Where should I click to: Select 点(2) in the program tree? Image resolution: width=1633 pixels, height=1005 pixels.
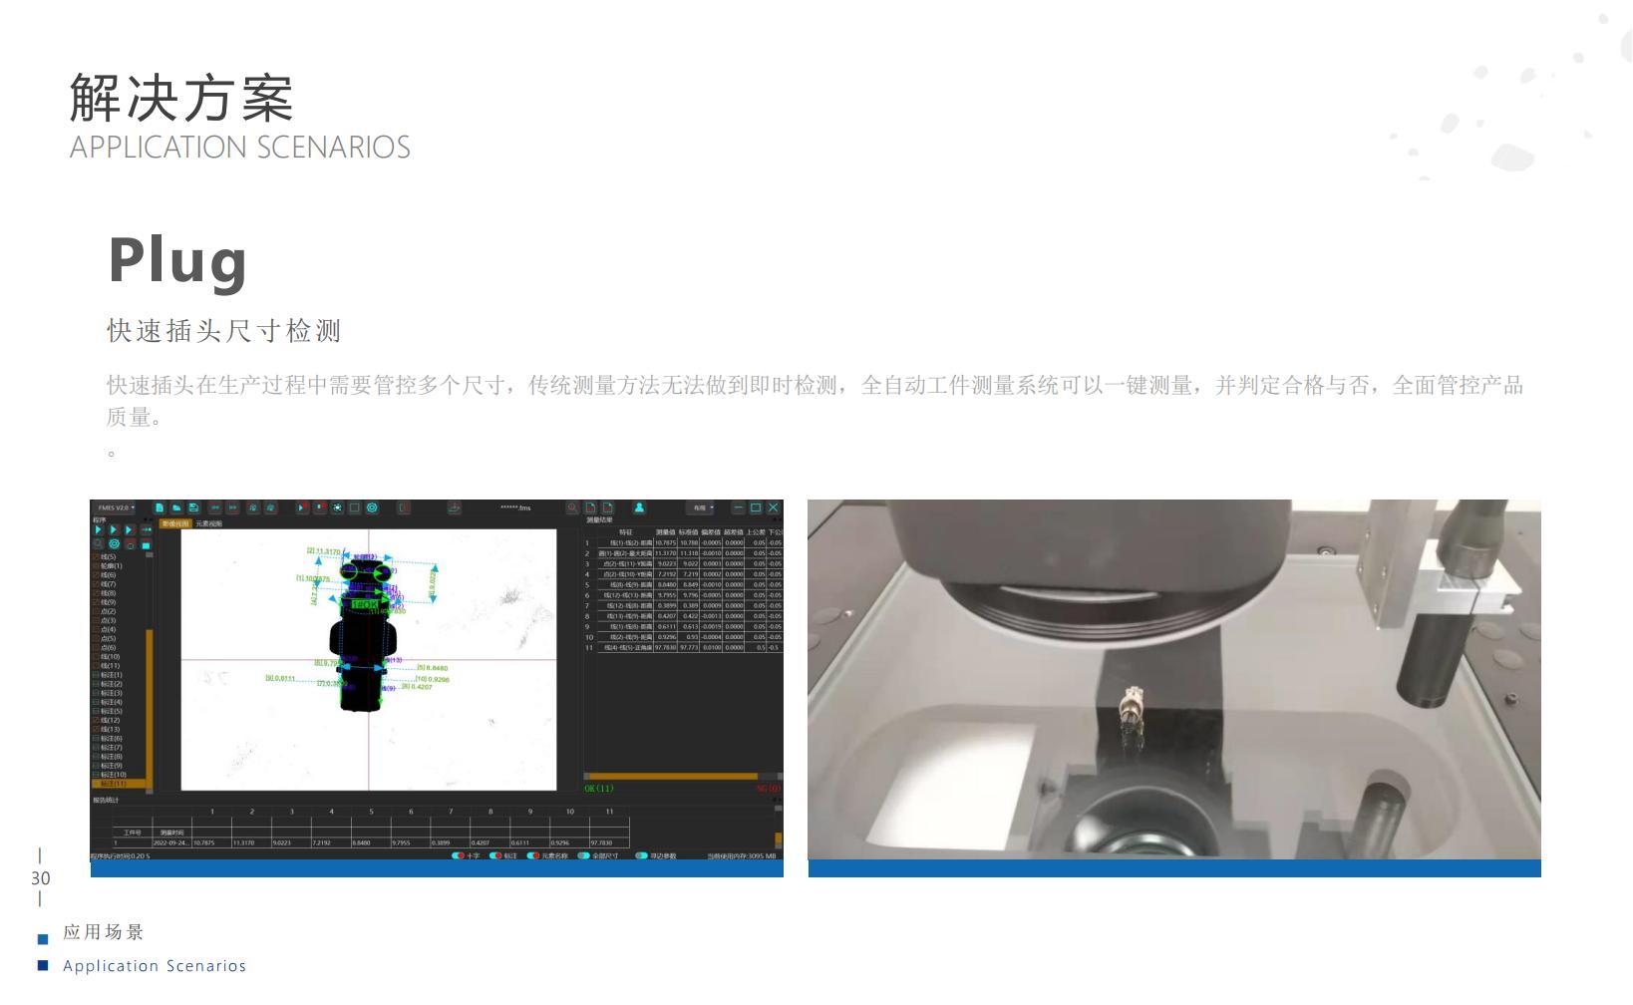(109, 611)
